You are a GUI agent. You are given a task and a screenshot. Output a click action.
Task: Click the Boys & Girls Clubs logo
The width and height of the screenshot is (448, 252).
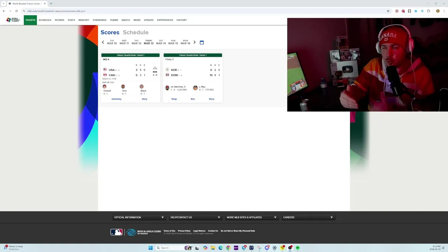pos(143,232)
